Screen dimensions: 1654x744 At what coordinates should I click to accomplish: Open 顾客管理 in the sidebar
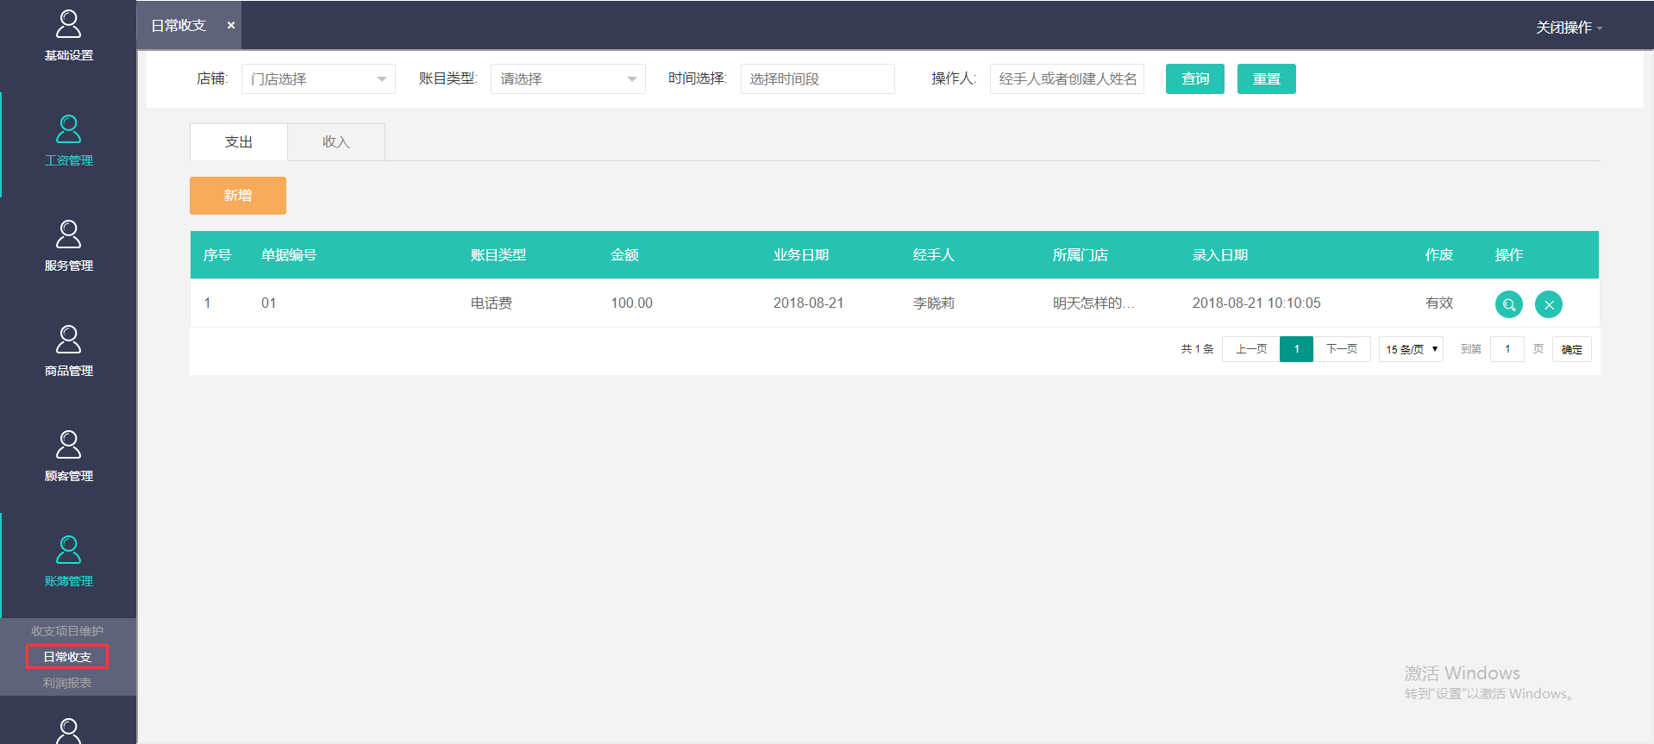pyautogui.click(x=68, y=458)
